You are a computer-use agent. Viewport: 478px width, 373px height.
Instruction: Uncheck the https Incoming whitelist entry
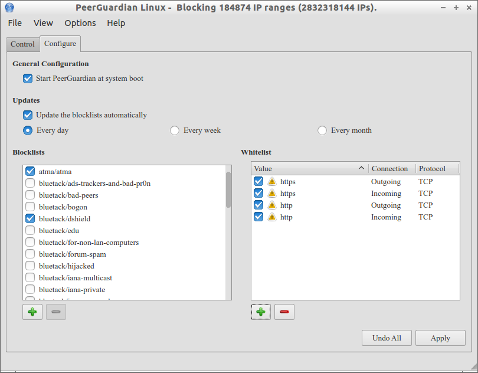[x=258, y=194]
